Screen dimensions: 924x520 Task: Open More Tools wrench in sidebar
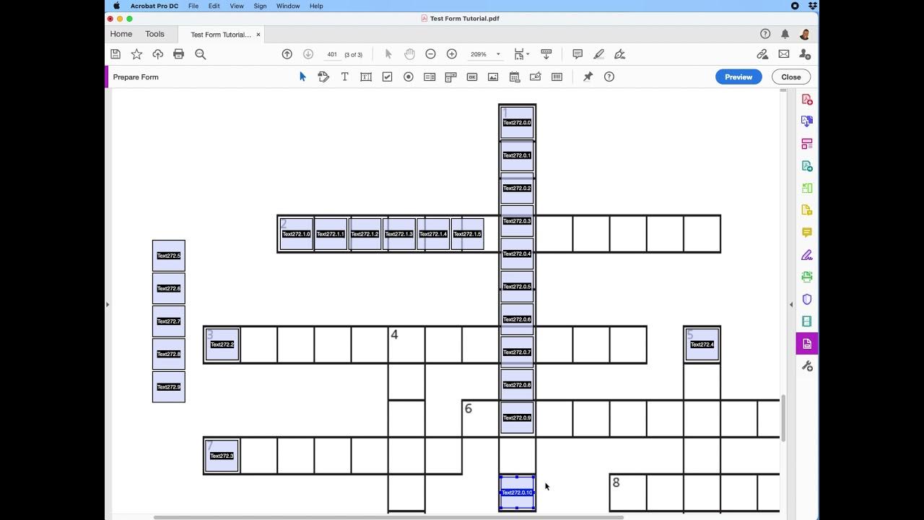click(x=807, y=366)
